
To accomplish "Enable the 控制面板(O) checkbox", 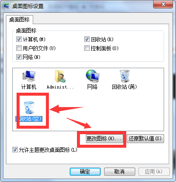I will pos(87,48).
